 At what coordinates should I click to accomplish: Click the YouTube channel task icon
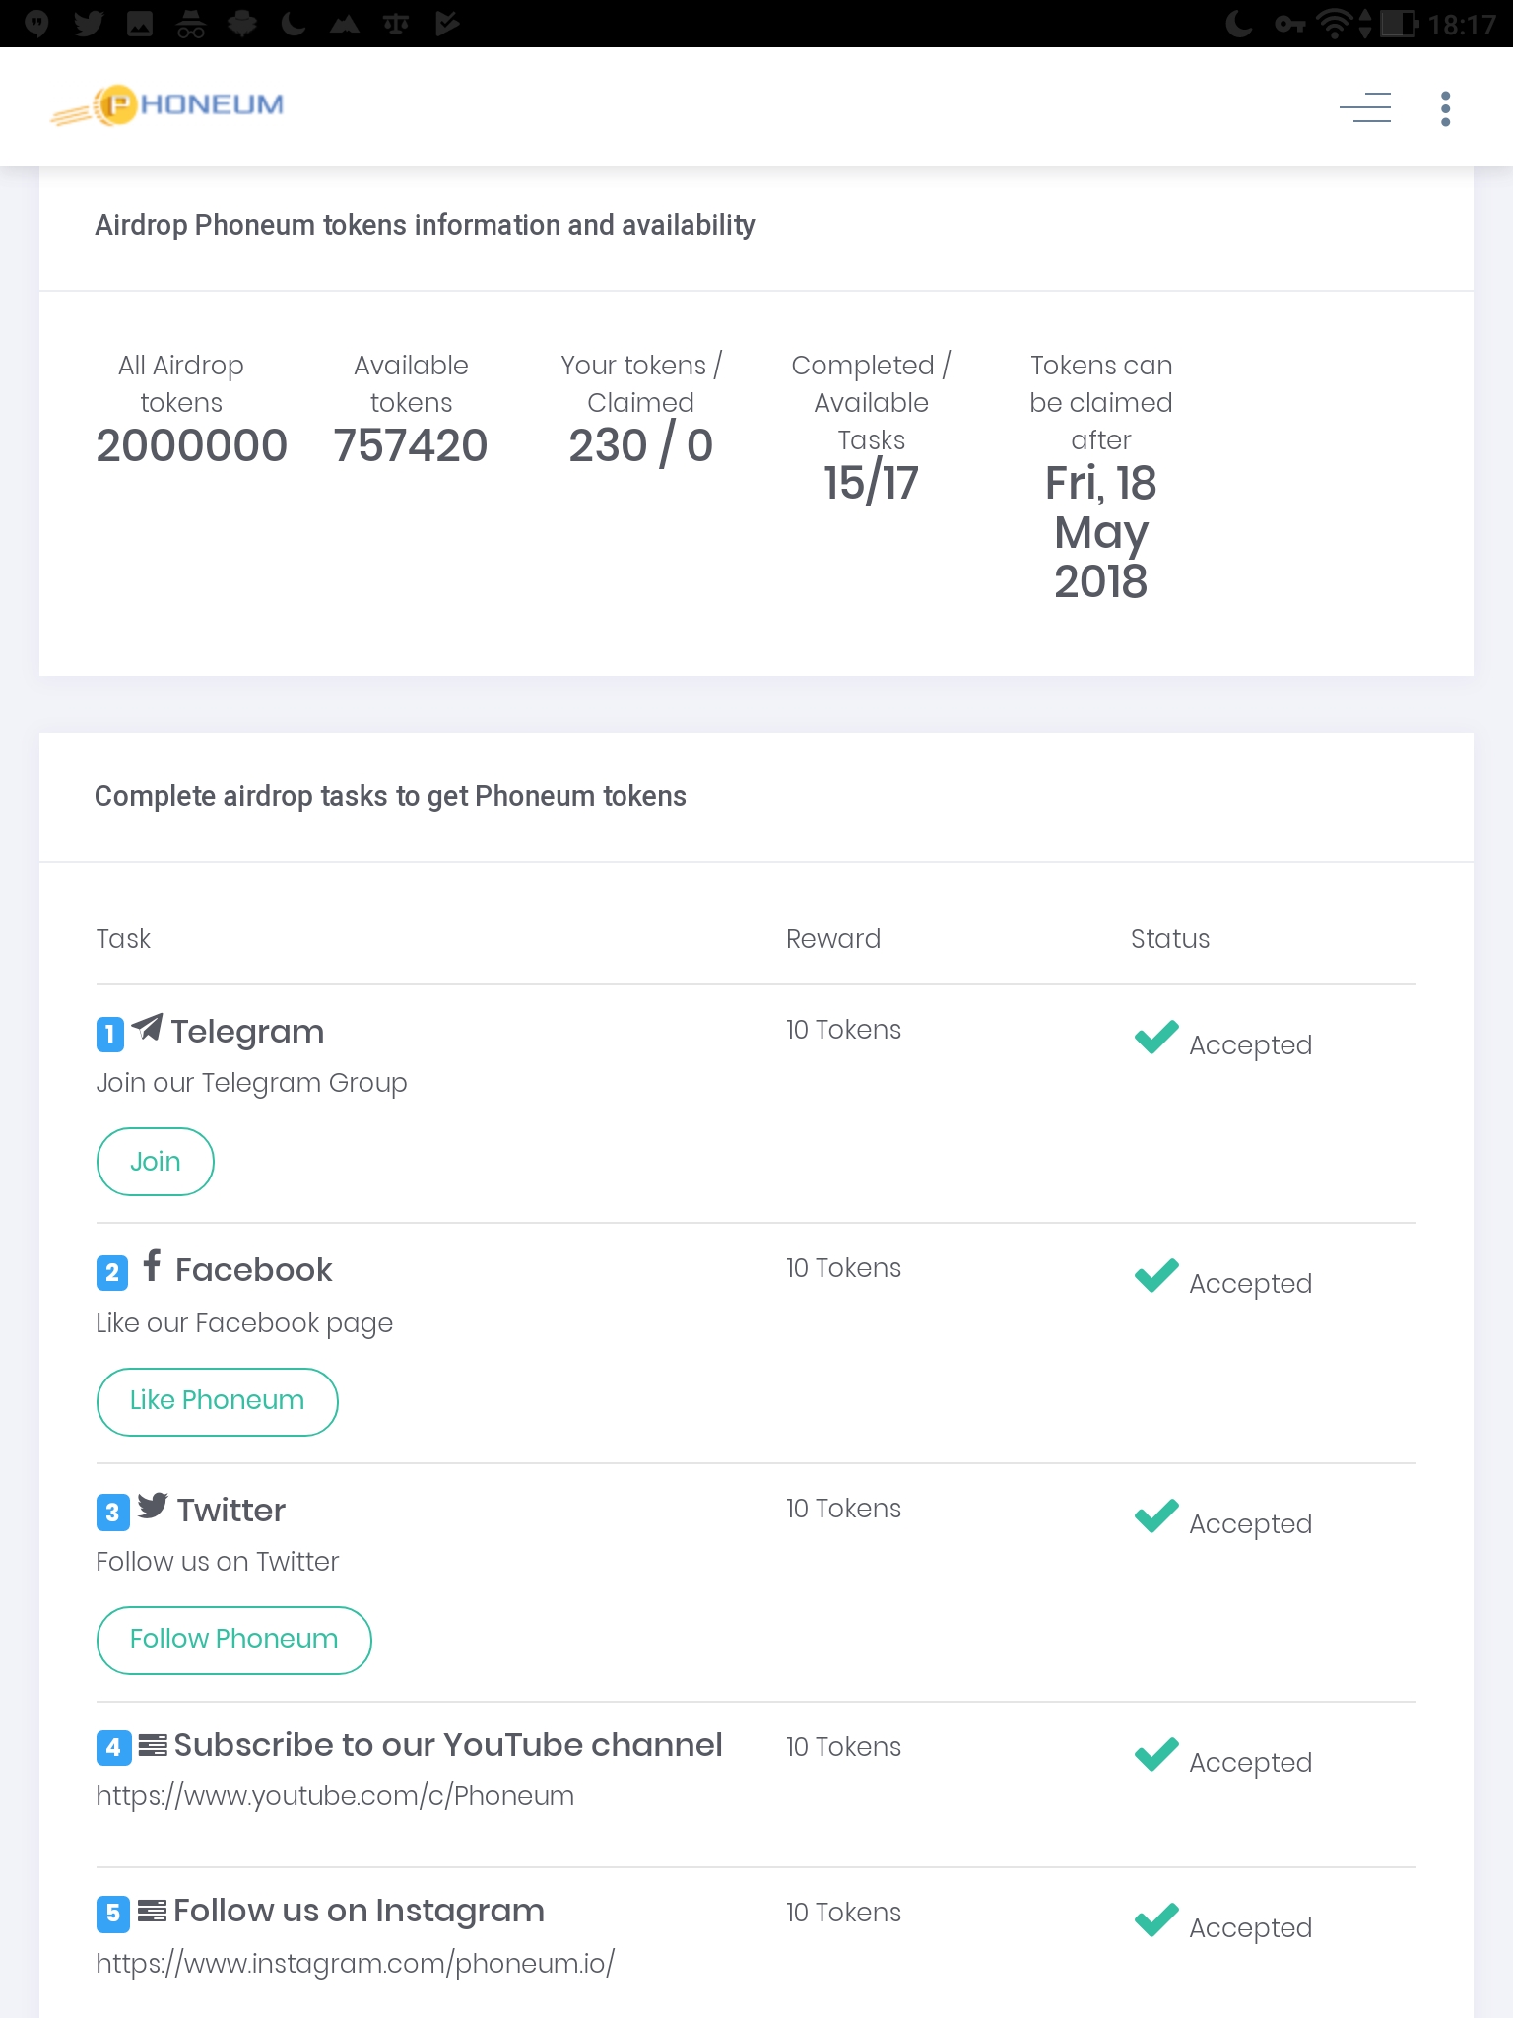pos(153,1742)
